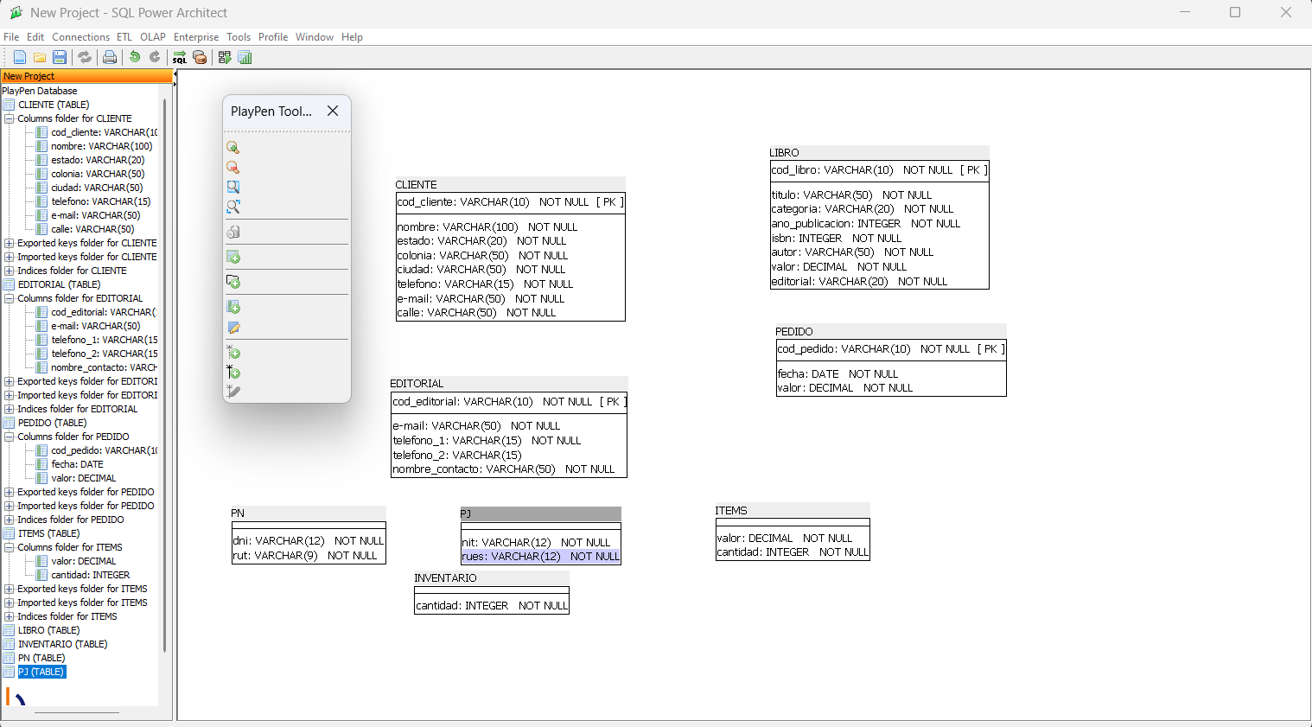Collapse Columns folder for EDITORIAL

point(10,298)
